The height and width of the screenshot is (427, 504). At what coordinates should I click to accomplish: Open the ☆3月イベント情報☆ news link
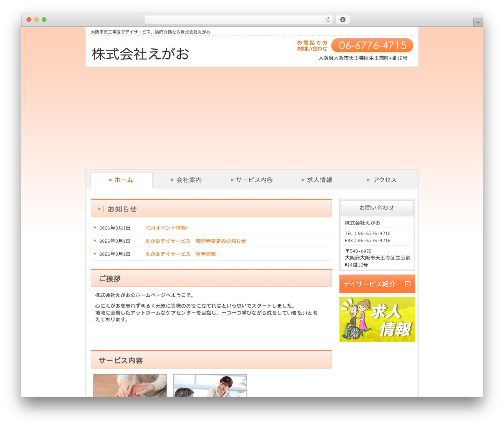[167, 228]
